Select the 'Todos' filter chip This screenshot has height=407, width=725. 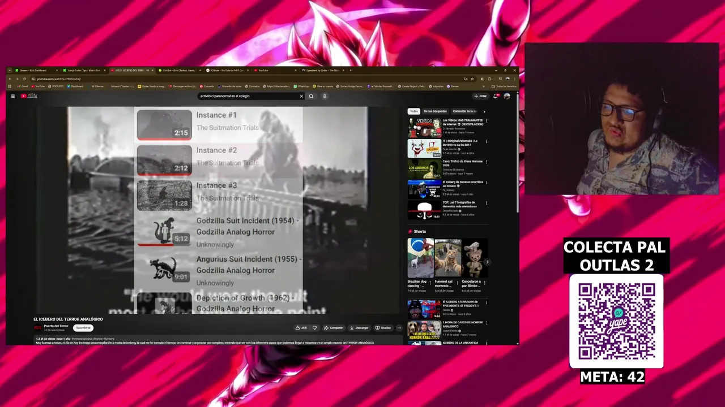(414, 111)
